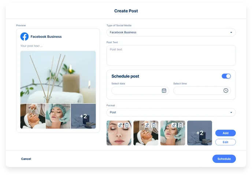Delete the third uploaded image
This screenshot has width=252, height=176.
181,125
